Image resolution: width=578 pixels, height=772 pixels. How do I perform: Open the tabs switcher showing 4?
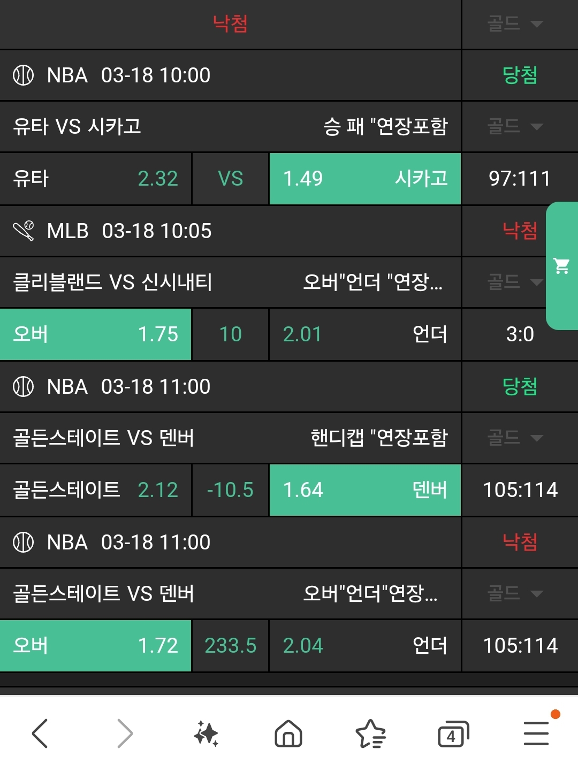click(x=453, y=733)
